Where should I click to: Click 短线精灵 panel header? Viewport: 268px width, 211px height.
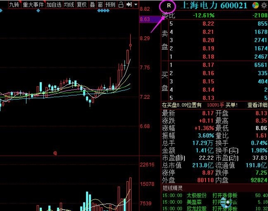172,188
